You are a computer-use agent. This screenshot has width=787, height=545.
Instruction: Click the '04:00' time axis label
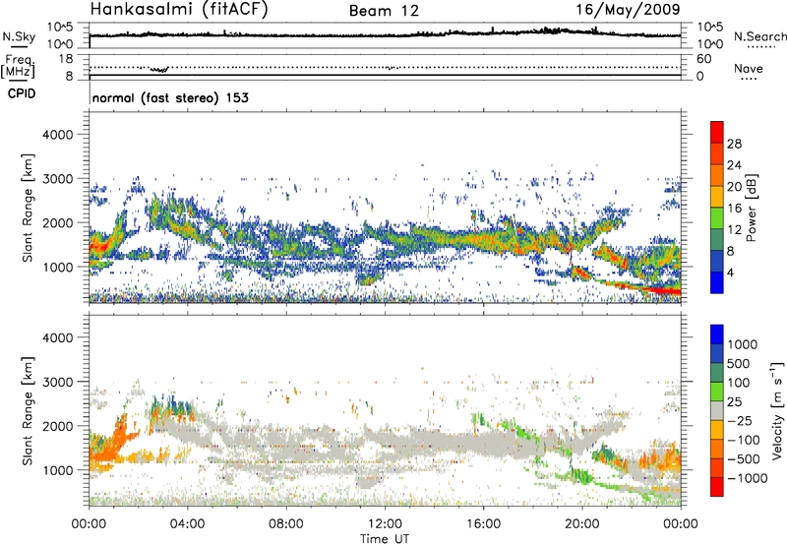tap(188, 524)
